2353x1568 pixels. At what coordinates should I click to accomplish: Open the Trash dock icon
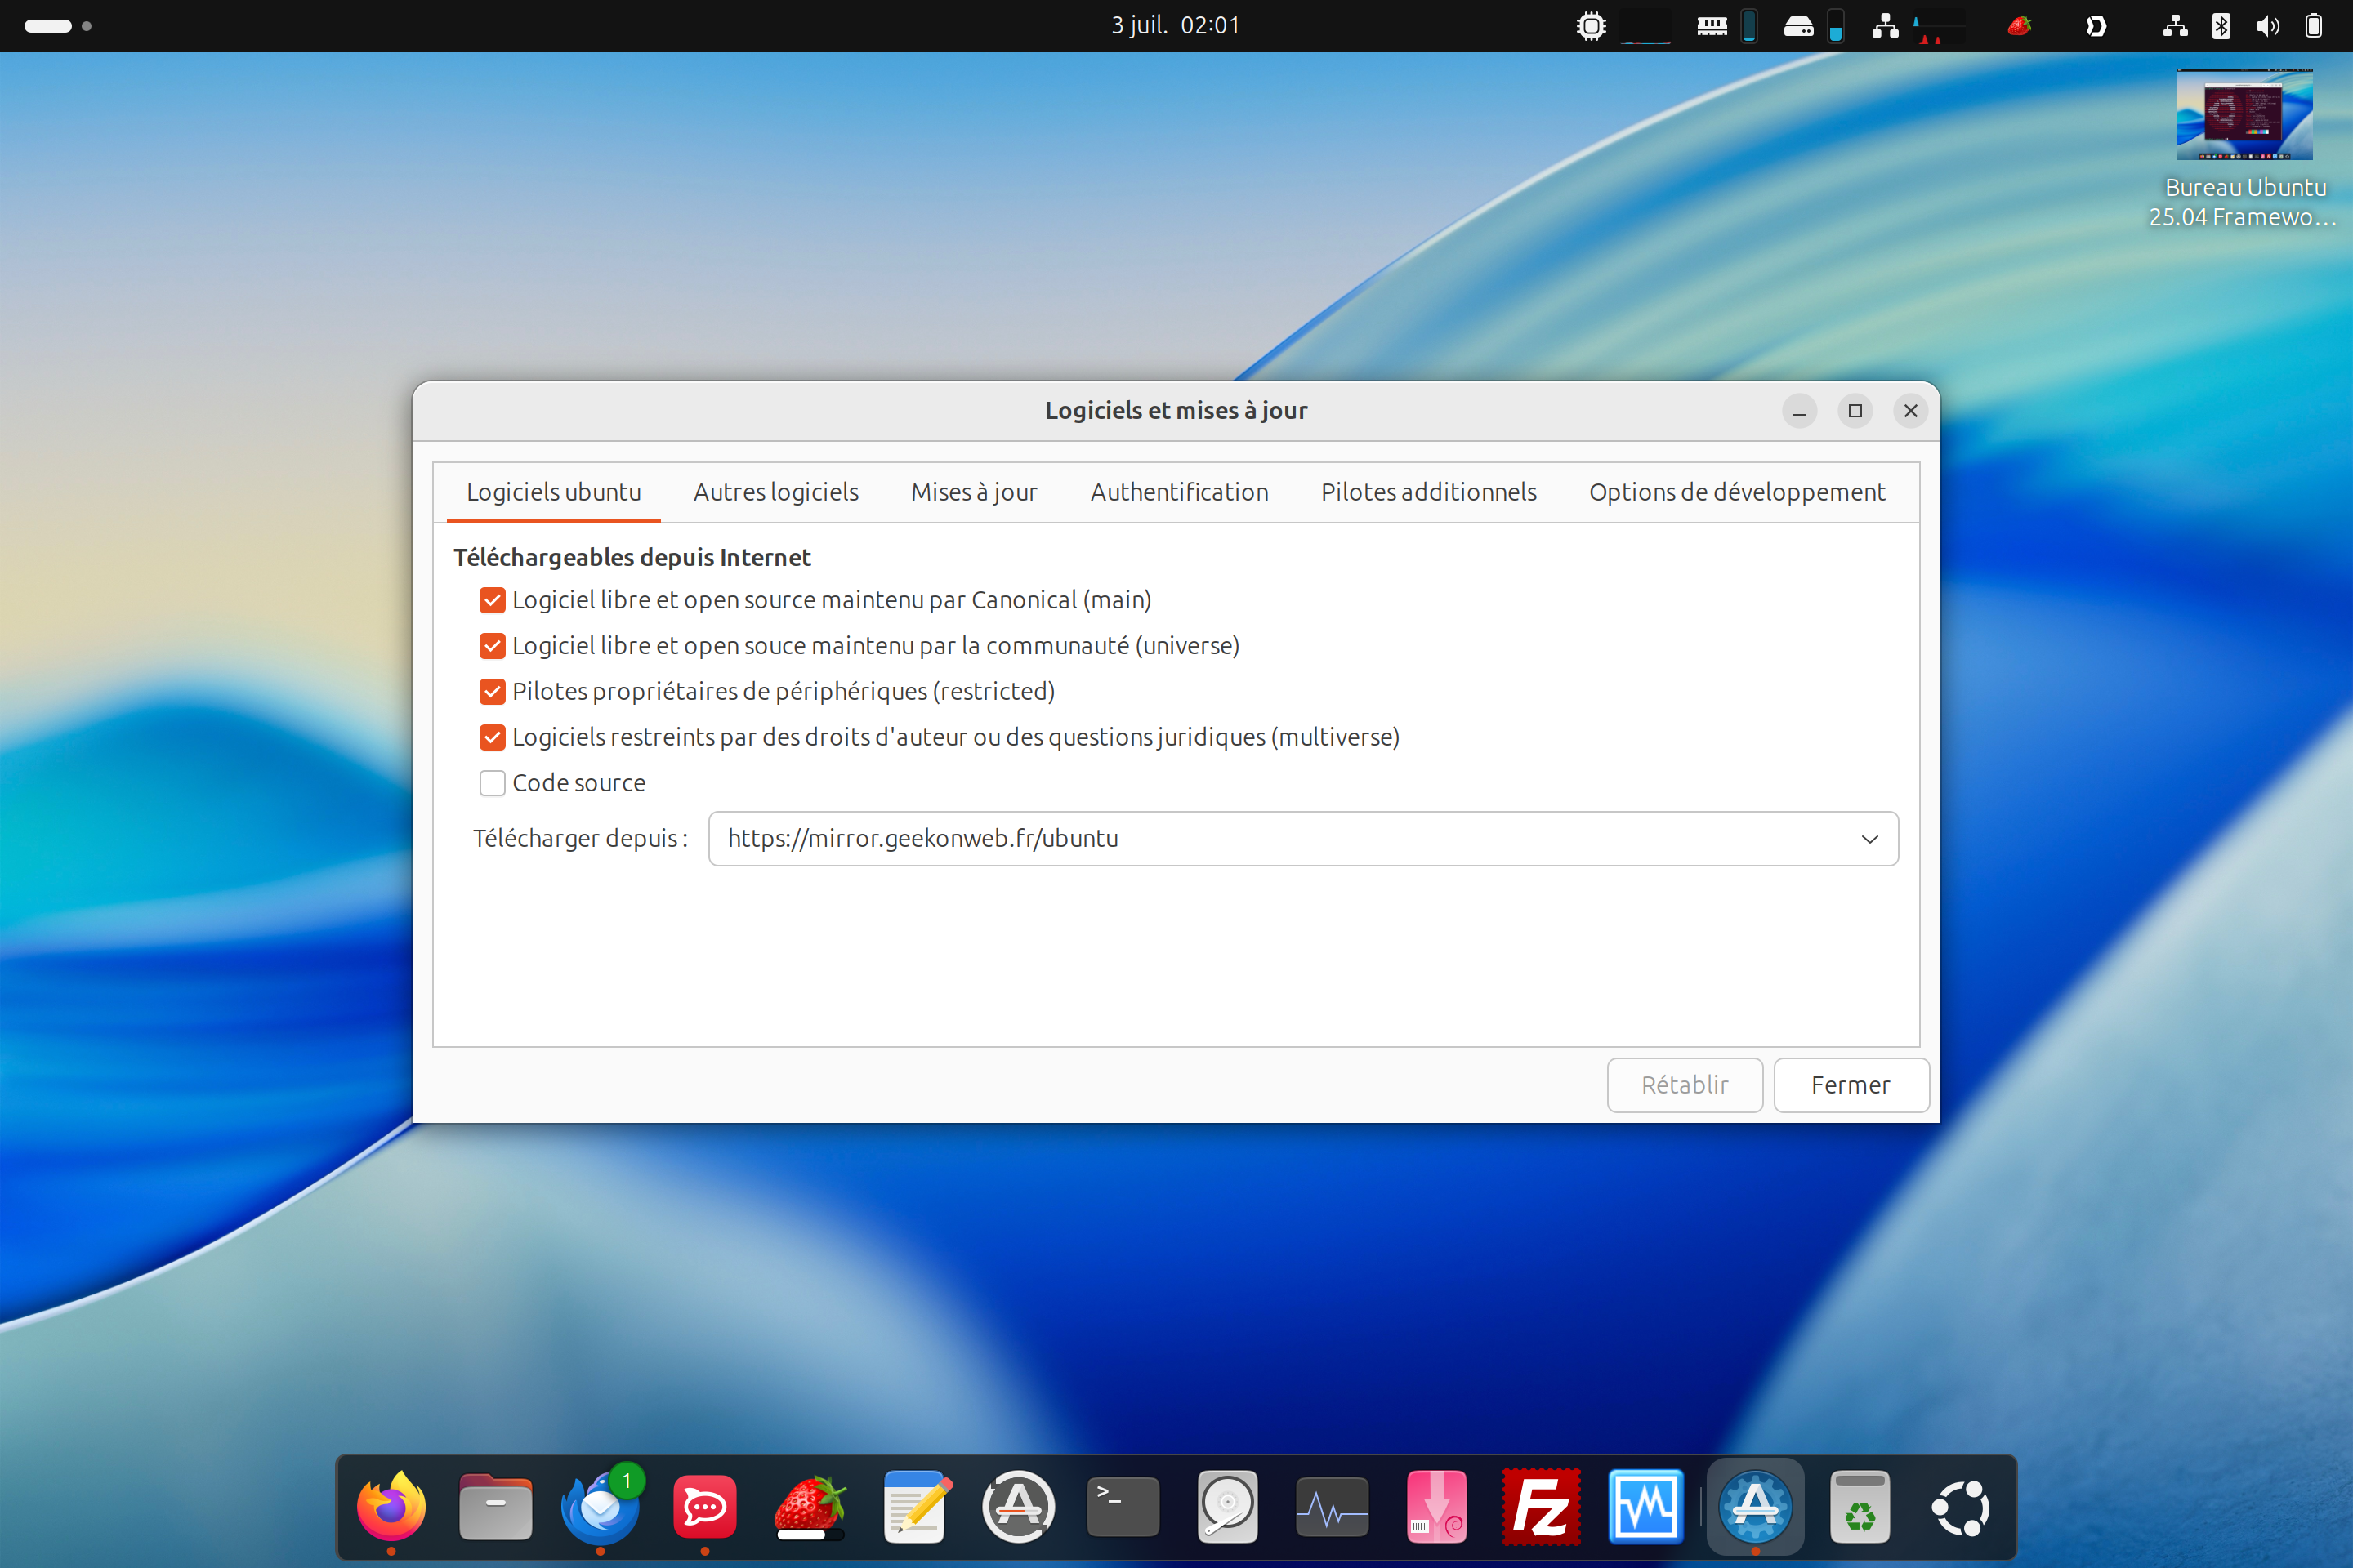point(1860,1506)
